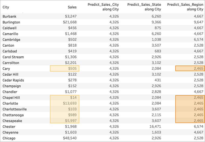205x142 pixels.
Task: Select the $13,693 sales cell
Action: 70,103
